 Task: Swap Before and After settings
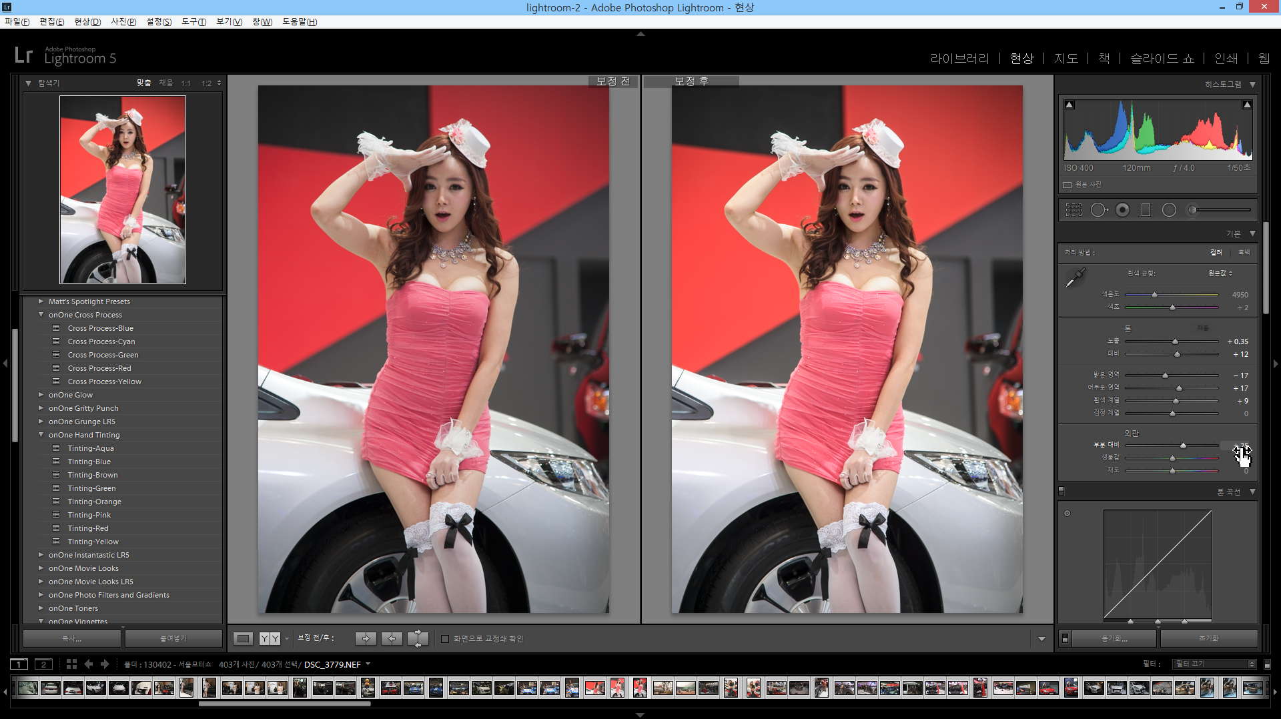coord(418,638)
